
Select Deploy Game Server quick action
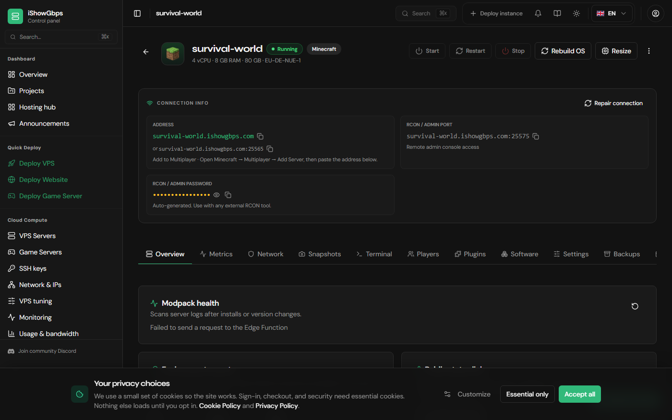[x=61, y=196]
